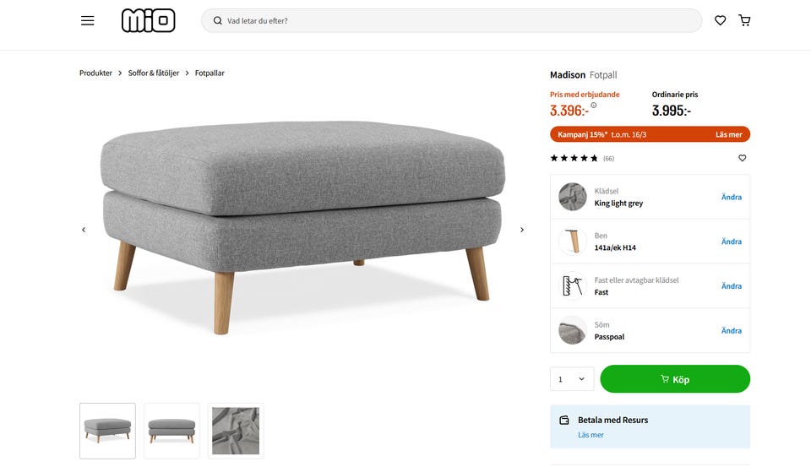Click the five-star rating
811x467 pixels.
pos(574,158)
